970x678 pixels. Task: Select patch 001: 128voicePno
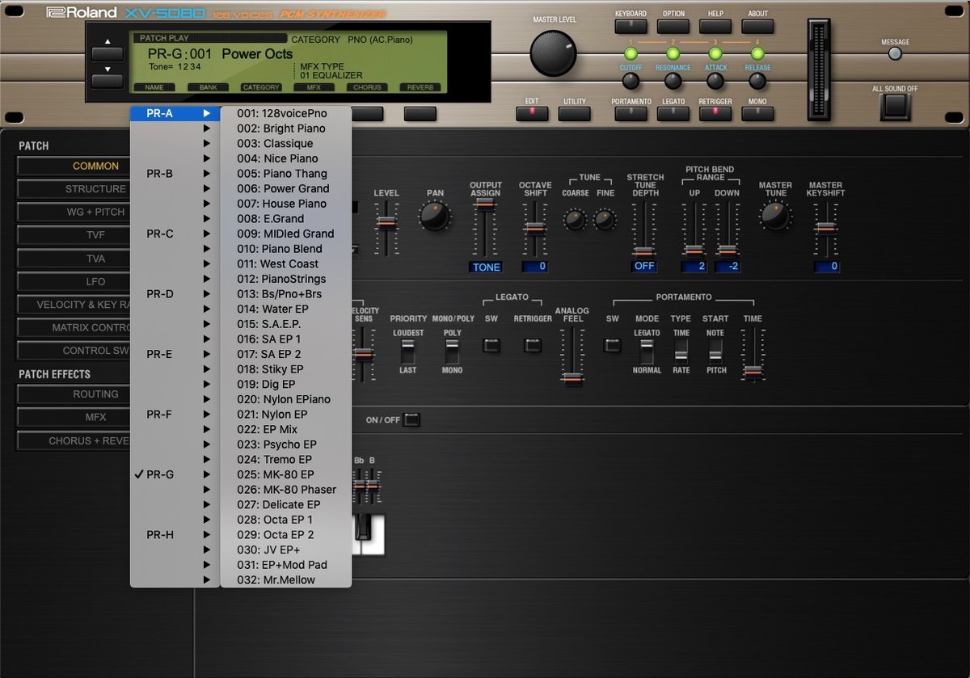point(286,114)
